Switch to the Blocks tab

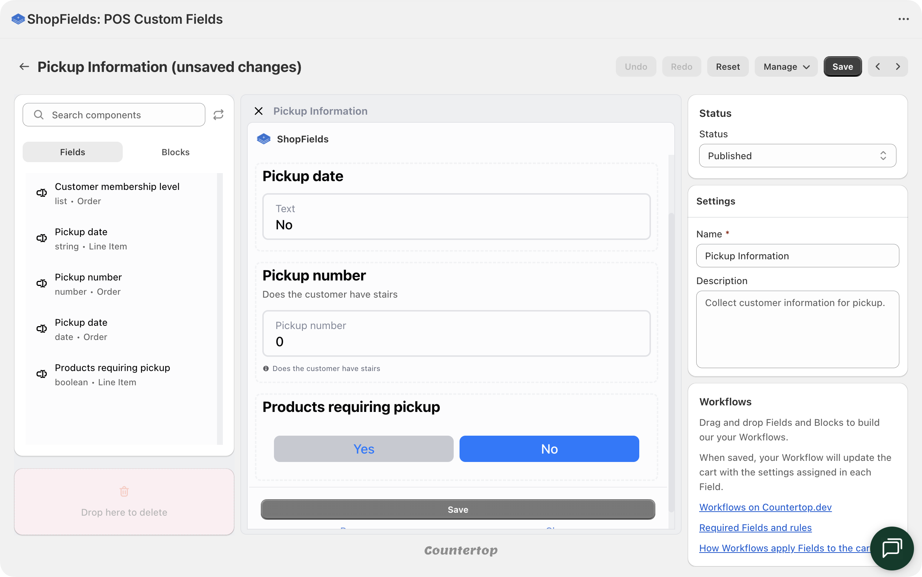point(175,152)
